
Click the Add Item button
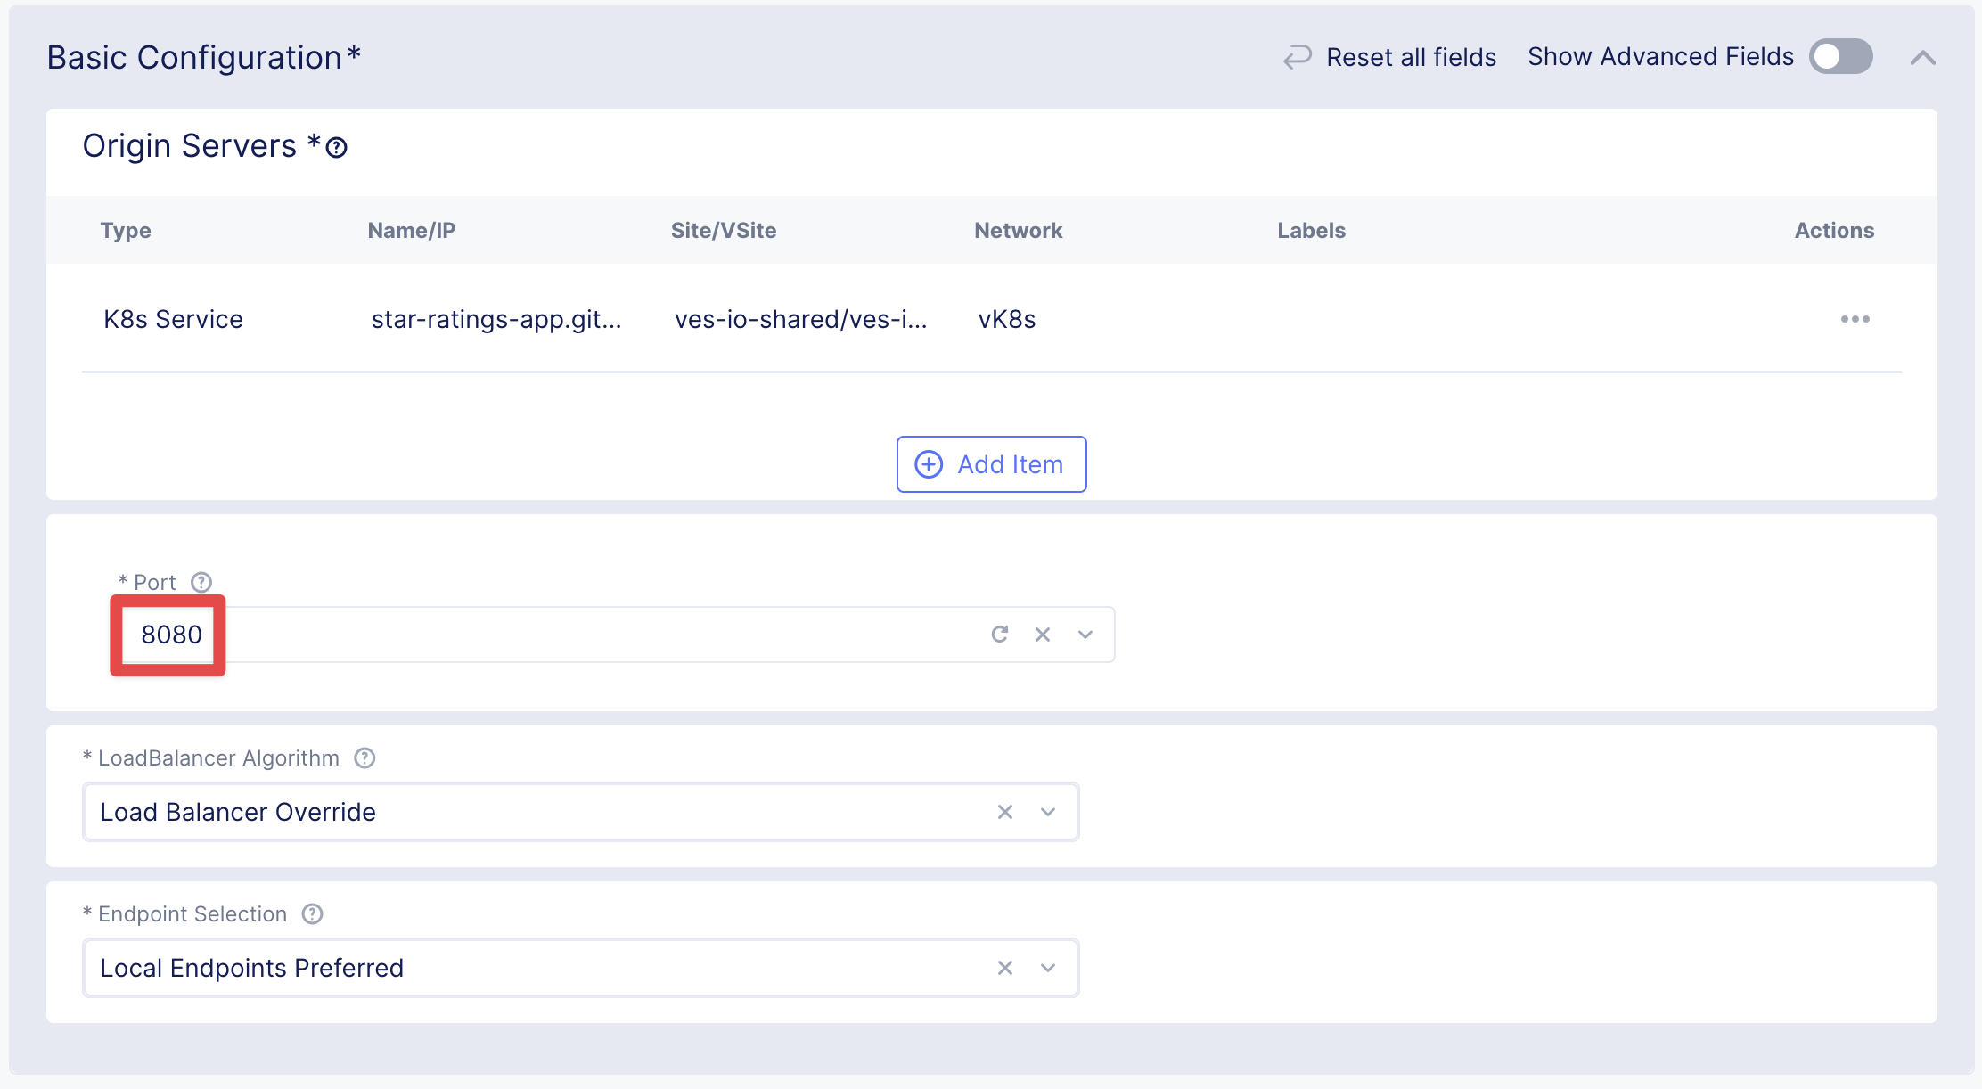[x=991, y=464]
